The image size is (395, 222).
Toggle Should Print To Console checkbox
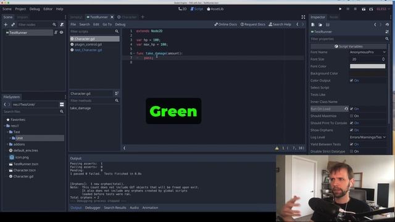tap(351, 123)
